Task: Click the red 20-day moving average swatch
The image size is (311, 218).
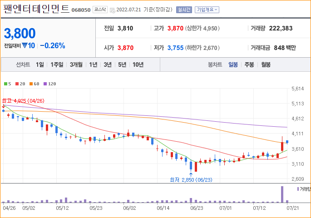Action: tap(17, 84)
